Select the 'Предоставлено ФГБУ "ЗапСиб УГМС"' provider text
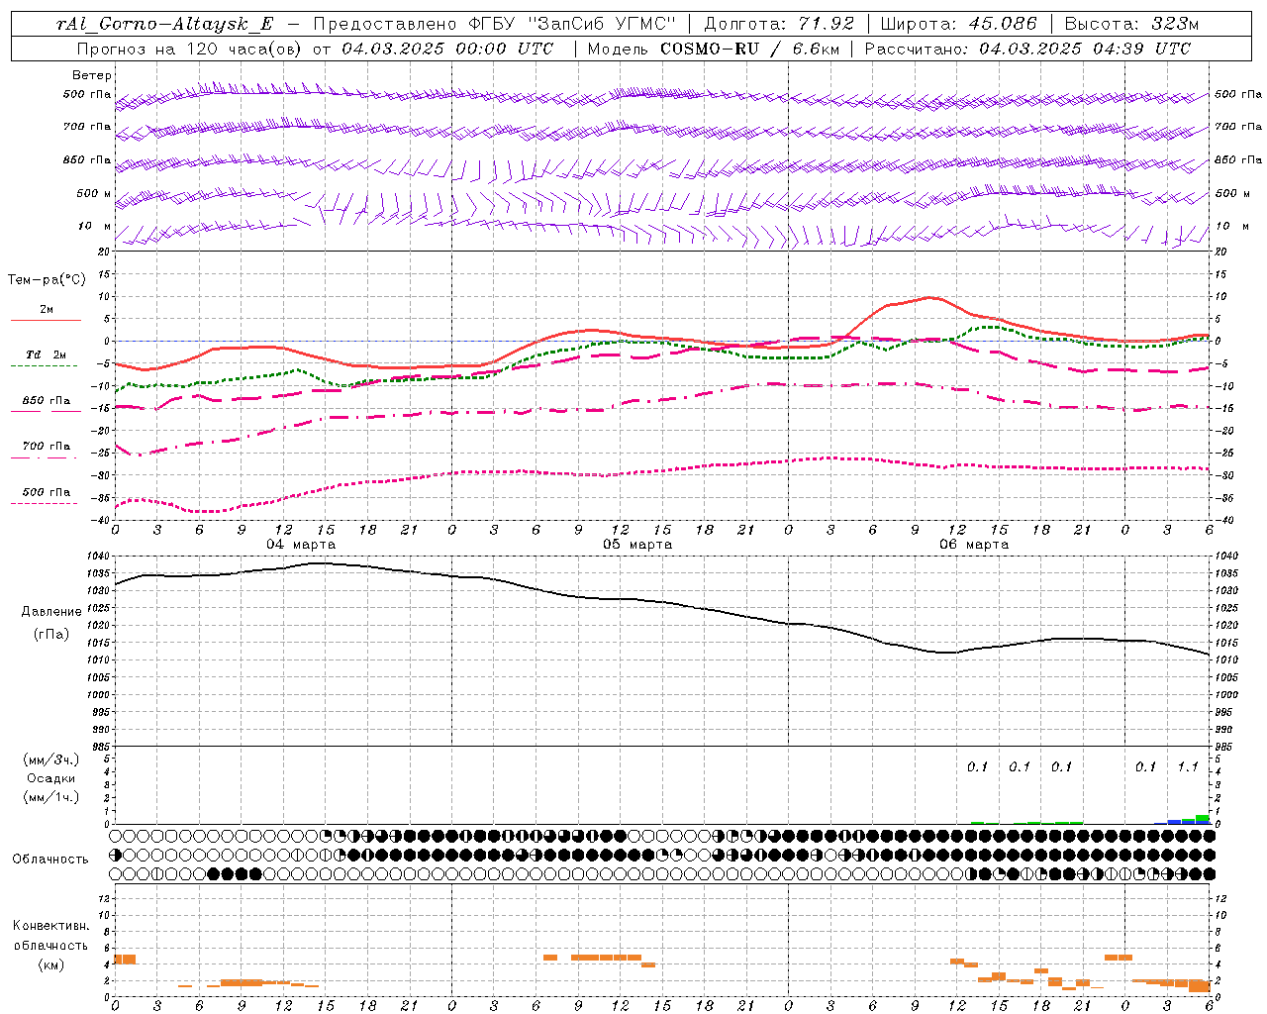This screenshot has height=1014, width=1267. [x=494, y=24]
